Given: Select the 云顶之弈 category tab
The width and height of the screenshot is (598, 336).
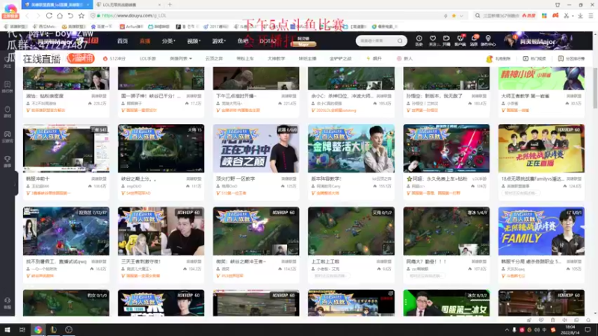Looking at the screenshot, I should click(x=214, y=59).
